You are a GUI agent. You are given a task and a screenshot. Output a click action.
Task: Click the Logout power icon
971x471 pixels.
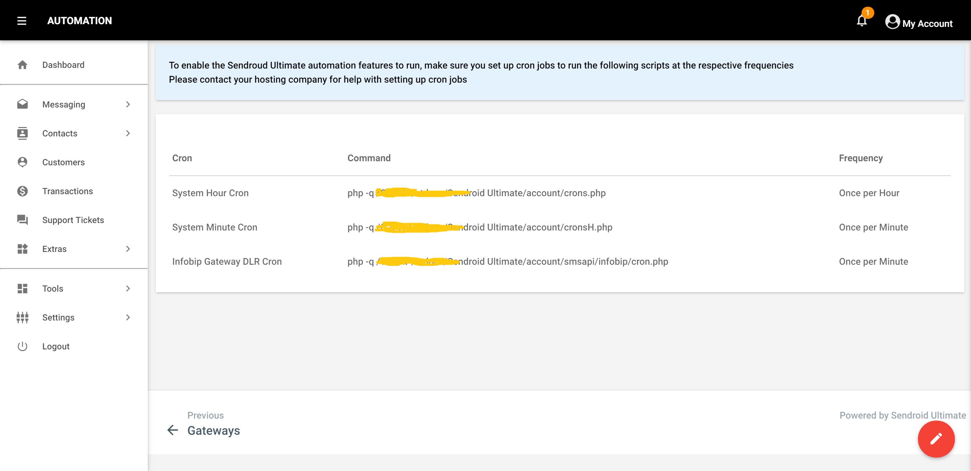(22, 346)
